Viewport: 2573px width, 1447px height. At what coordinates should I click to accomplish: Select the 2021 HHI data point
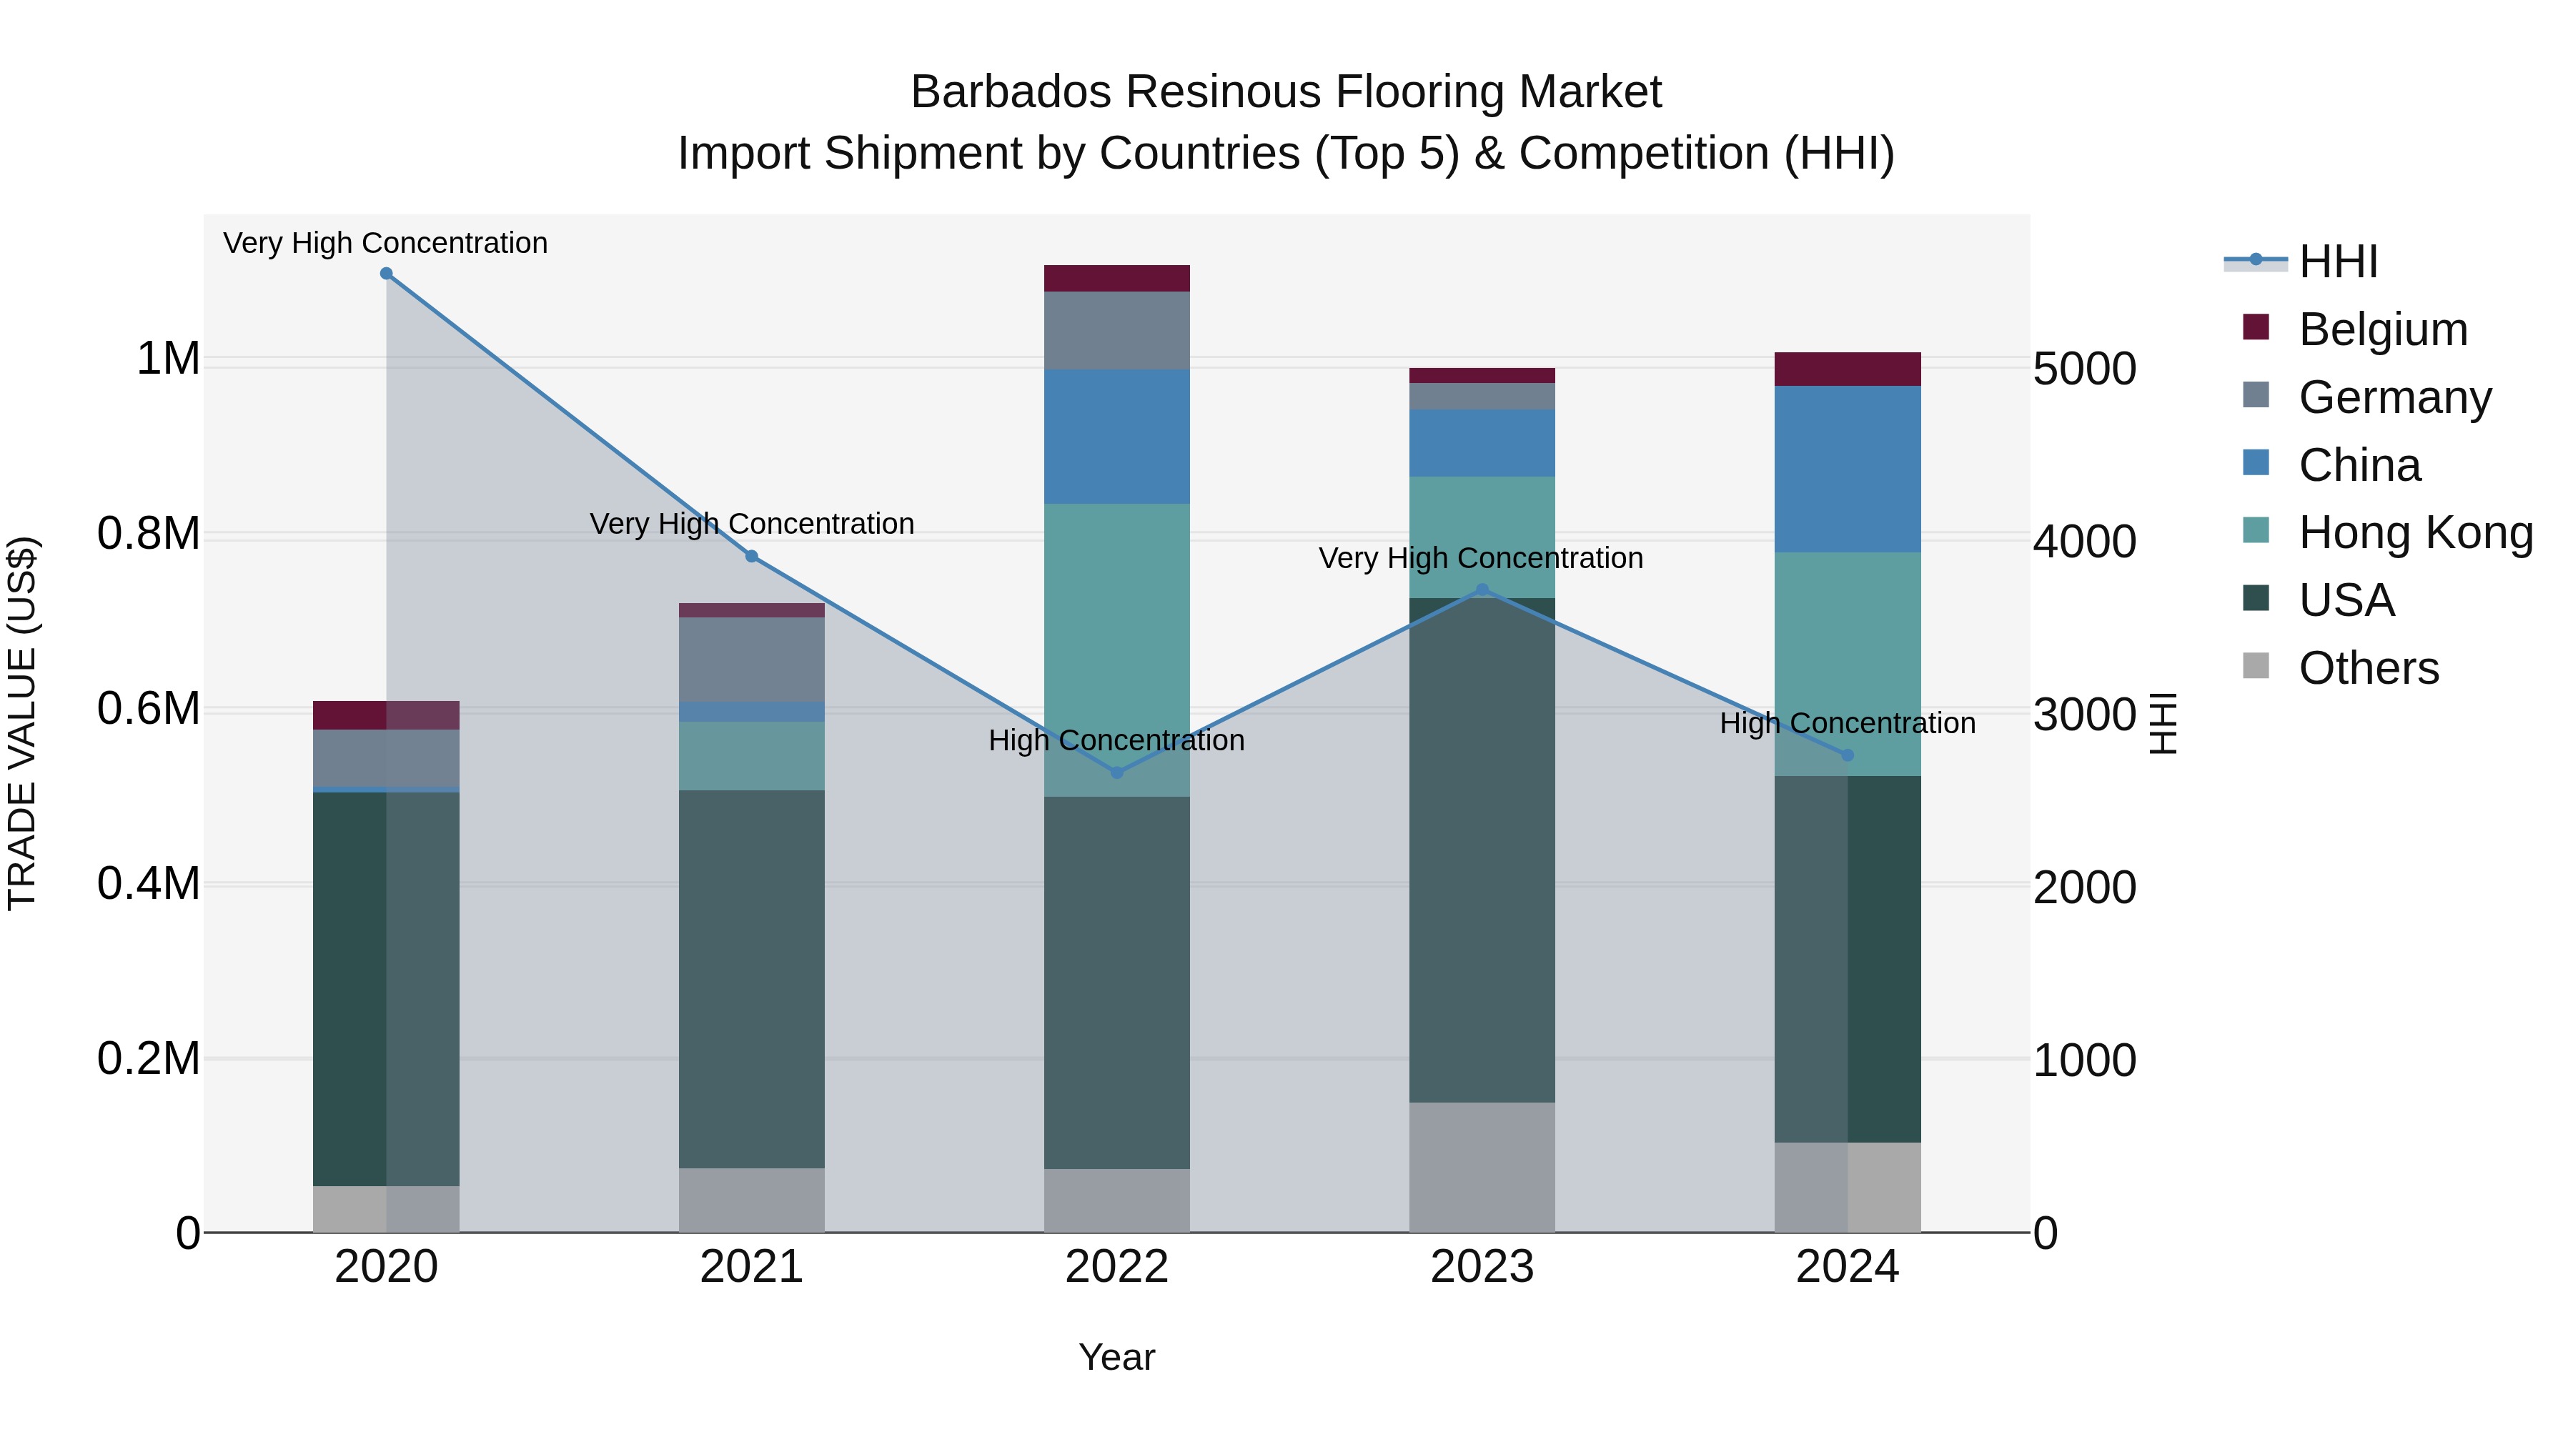pyautogui.click(x=752, y=556)
